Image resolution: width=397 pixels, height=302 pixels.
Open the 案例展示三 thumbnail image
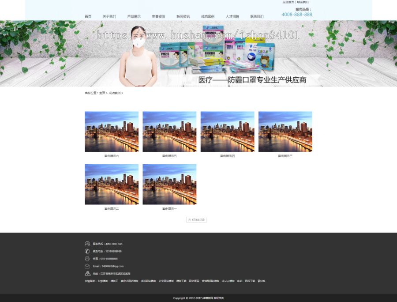(x=285, y=132)
